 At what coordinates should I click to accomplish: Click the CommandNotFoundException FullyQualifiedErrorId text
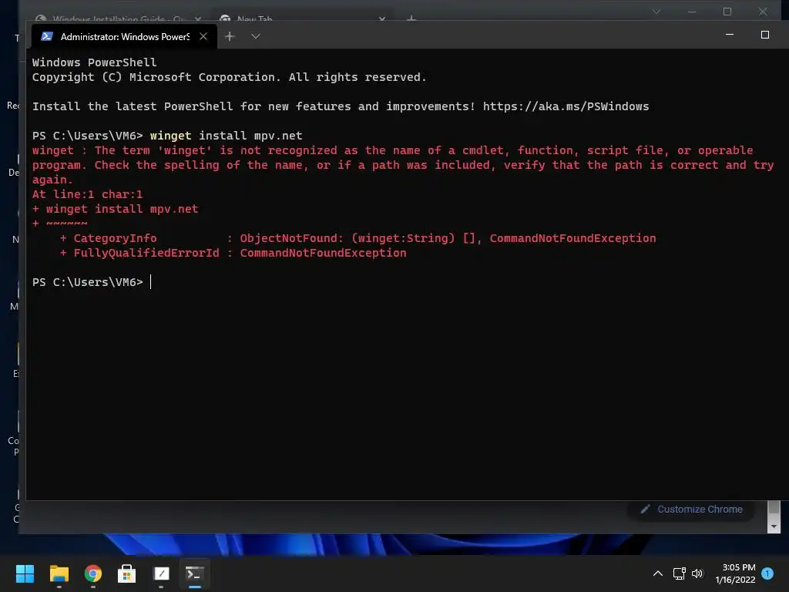click(323, 253)
